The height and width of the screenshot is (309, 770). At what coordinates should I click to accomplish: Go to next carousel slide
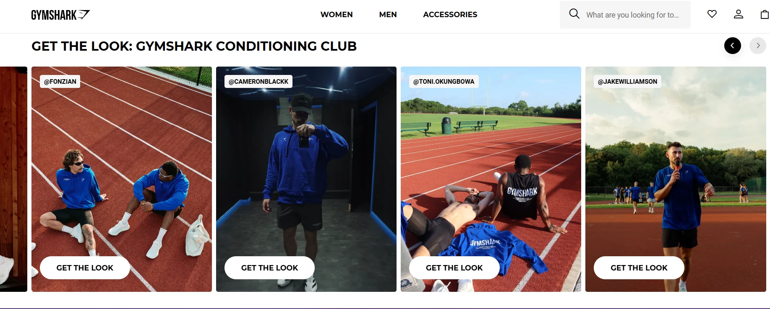pyautogui.click(x=758, y=46)
